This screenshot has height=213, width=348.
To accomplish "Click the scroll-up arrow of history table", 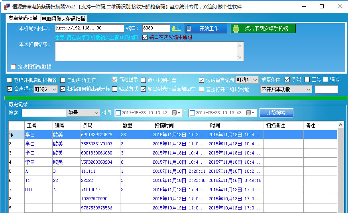I will 340,125.
